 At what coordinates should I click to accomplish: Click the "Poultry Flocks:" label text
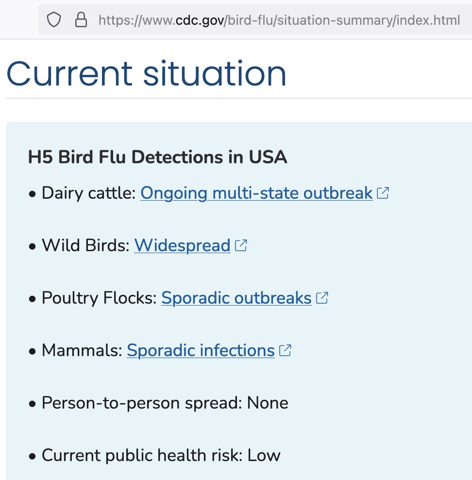(100, 298)
